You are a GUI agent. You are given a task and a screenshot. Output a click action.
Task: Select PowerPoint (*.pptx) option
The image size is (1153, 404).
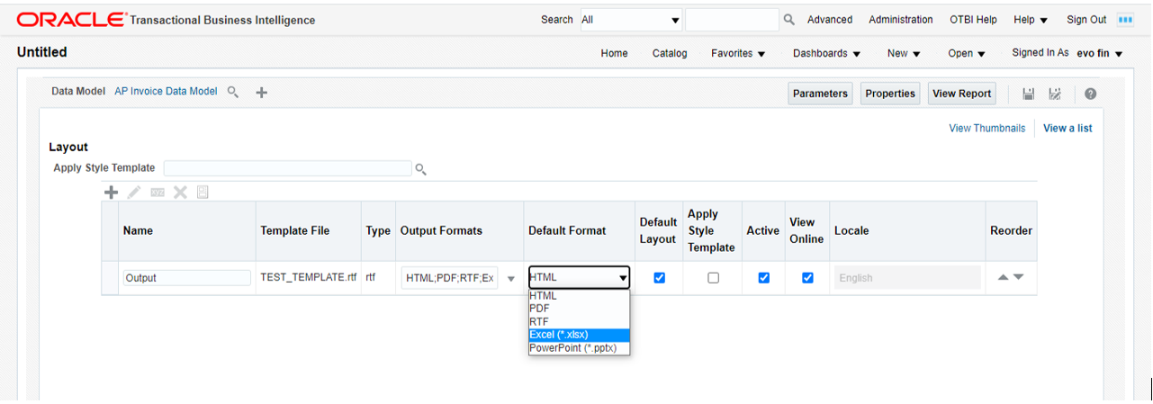pos(579,347)
